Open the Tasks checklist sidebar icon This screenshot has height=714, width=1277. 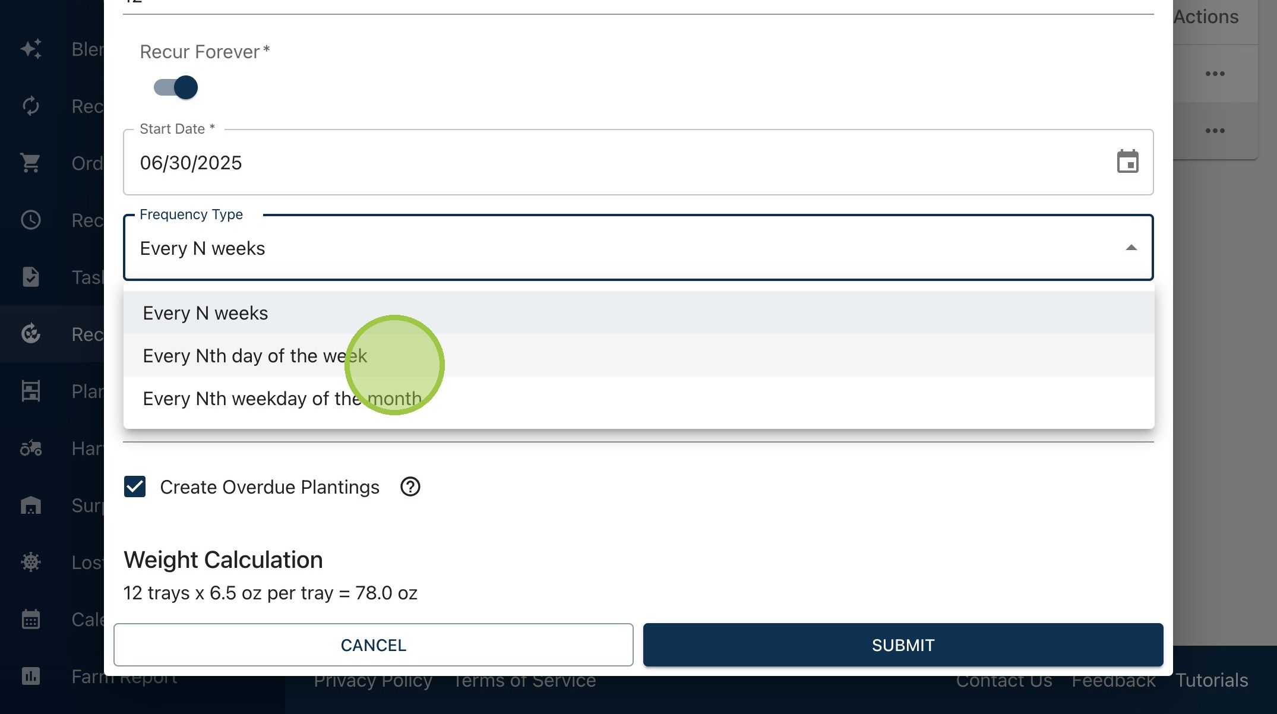coord(30,277)
